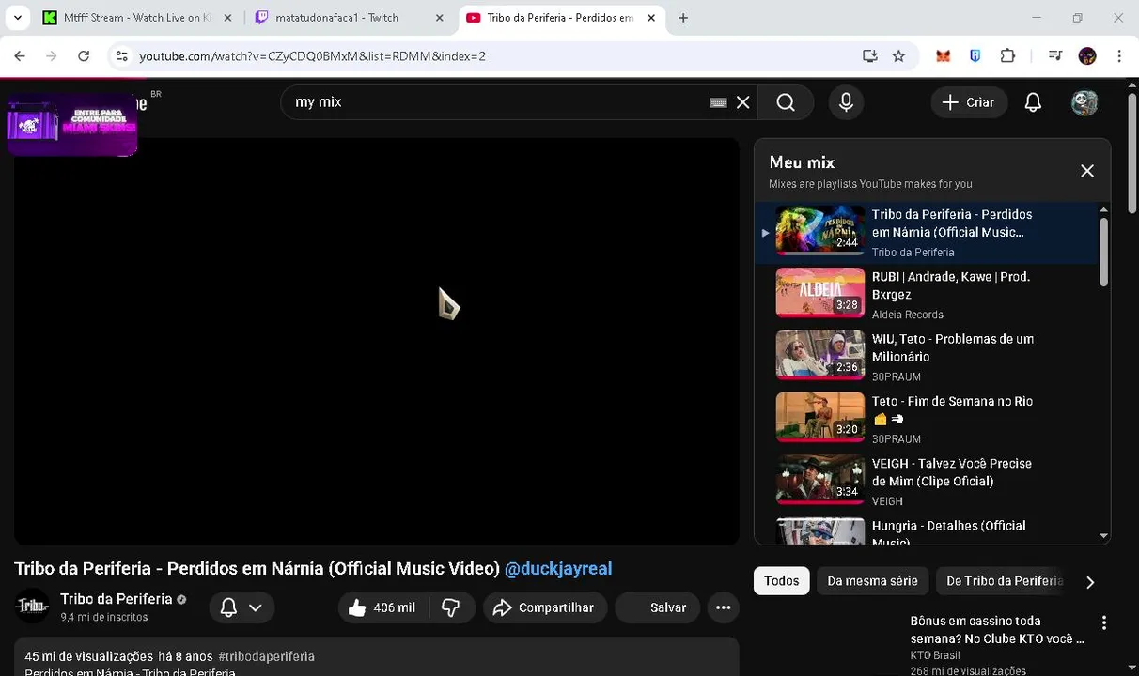Open the media control icon in toolbar
Viewport: 1139px width, 676px height.
pos(1054,56)
